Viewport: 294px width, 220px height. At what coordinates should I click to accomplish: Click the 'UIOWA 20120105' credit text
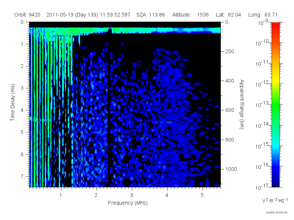click(x=277, y=213)
